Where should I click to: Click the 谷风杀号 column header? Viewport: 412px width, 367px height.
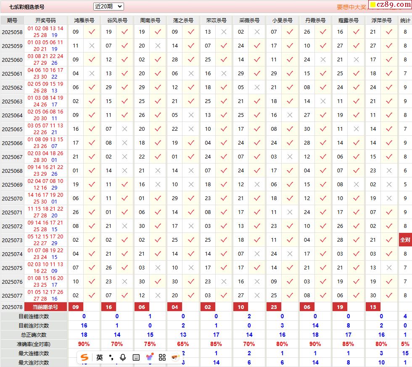click(x=117, y=21)
